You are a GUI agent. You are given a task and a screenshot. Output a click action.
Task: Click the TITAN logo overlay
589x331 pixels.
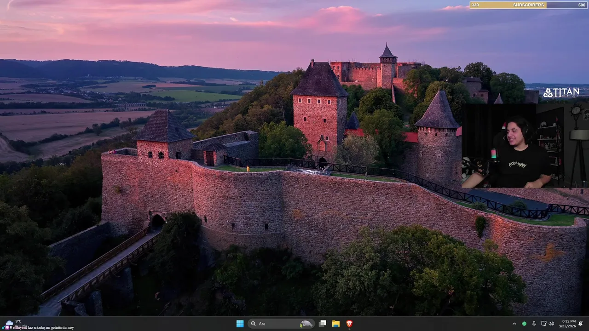561,93
